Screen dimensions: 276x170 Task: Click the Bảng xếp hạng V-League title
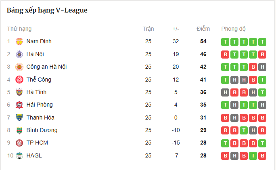pyautogui.click(x=47, y=10)
